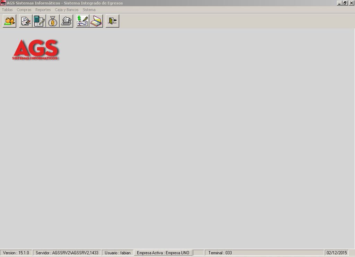This screenshot has height=257, width=355.
Task: Open the Sistema menu
Action: tap(89, 10)
